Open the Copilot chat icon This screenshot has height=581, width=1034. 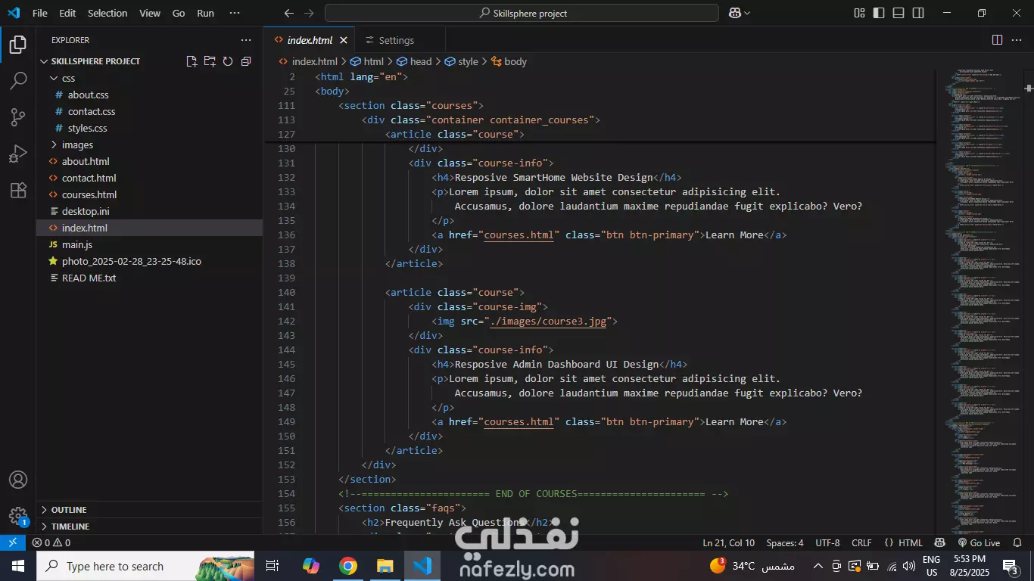[x=734, y=13]
